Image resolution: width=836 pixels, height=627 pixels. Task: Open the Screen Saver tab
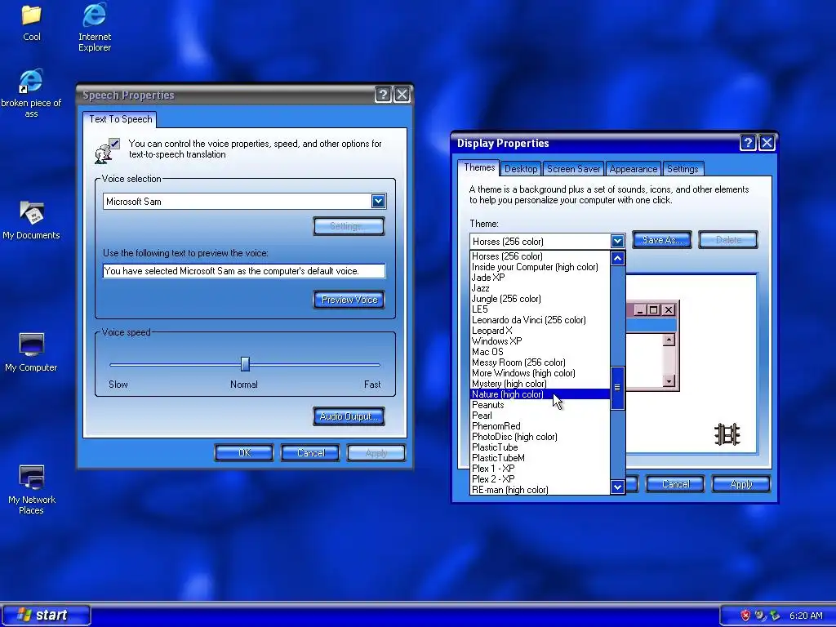pos(574,169)
